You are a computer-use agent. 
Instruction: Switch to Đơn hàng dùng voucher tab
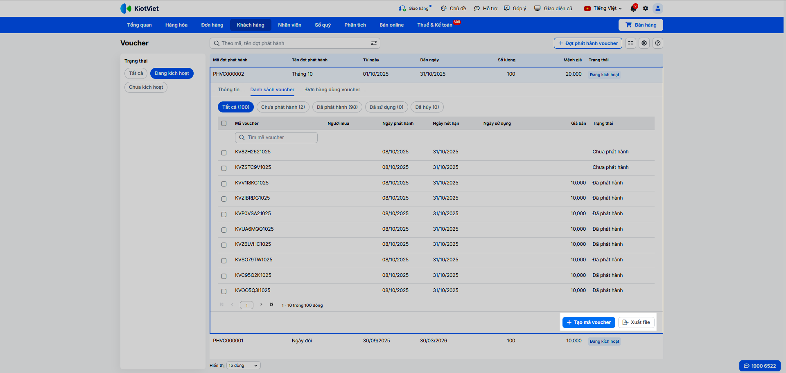coord(332,90)
